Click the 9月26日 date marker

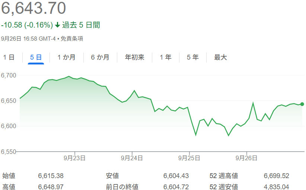point(246,158)
